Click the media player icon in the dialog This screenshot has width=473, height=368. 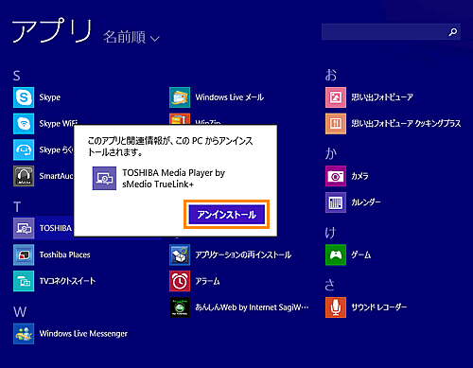(x=104, y=179)
